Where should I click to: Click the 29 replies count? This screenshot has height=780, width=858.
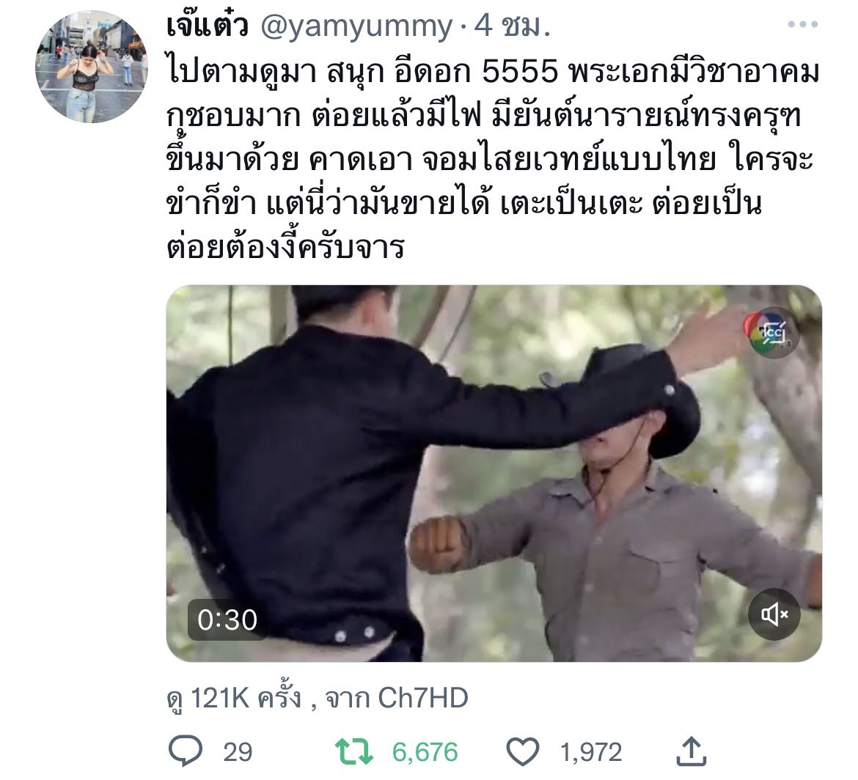click(238, 752)
